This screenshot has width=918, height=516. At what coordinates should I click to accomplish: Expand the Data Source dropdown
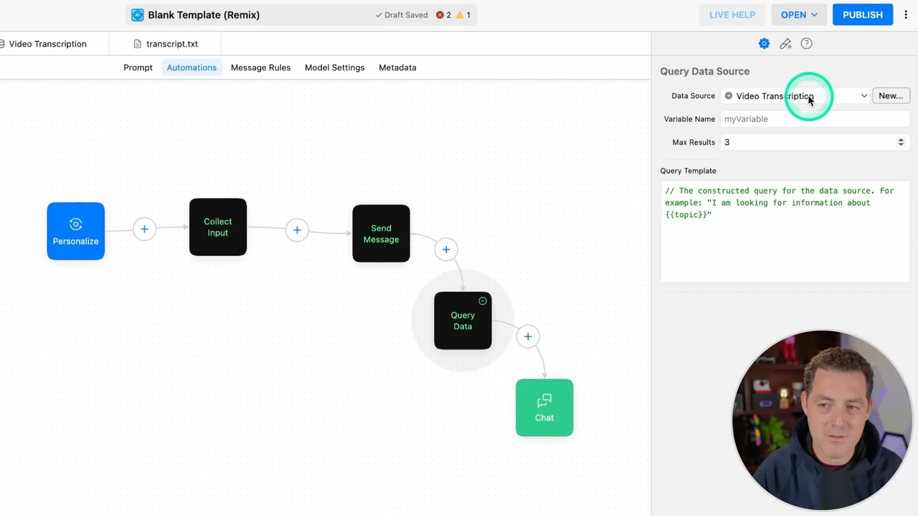[795, 96]
